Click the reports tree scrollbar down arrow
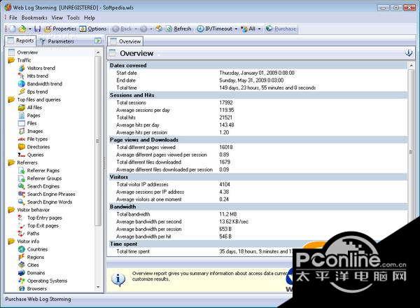Viewport: 420px width, 308px height. 98,287
